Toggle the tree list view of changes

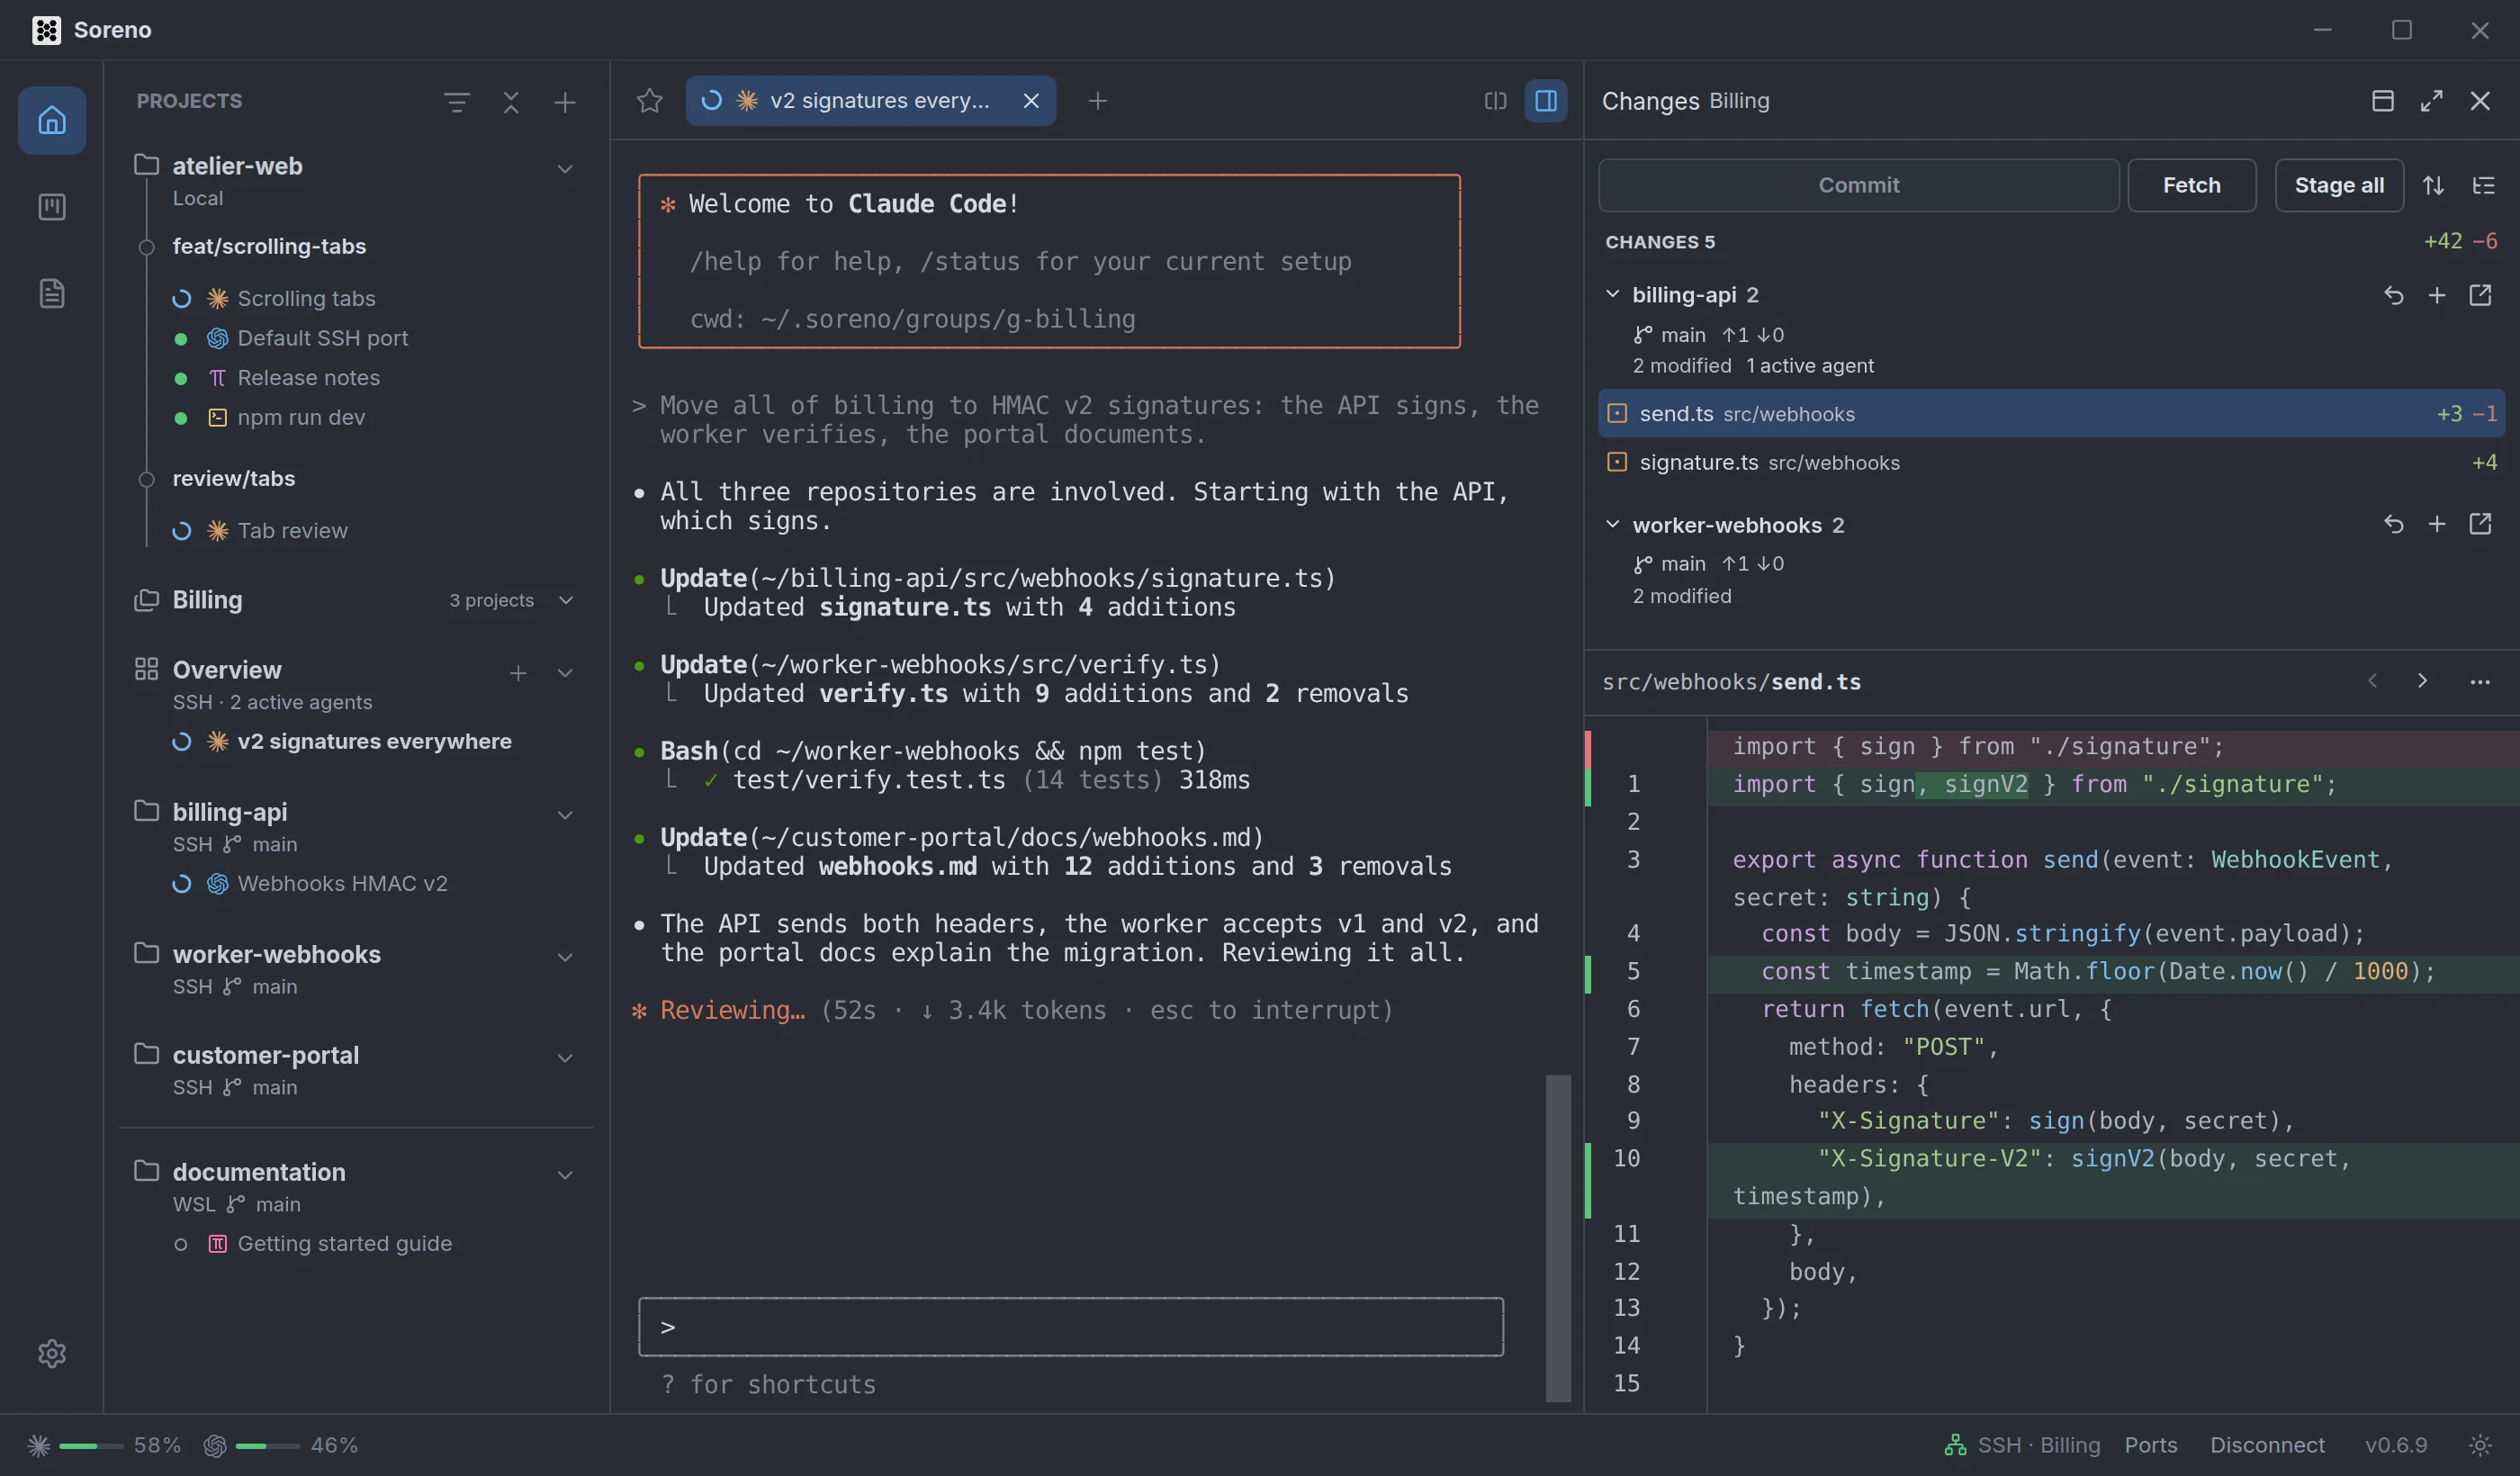pos(2484,185)
